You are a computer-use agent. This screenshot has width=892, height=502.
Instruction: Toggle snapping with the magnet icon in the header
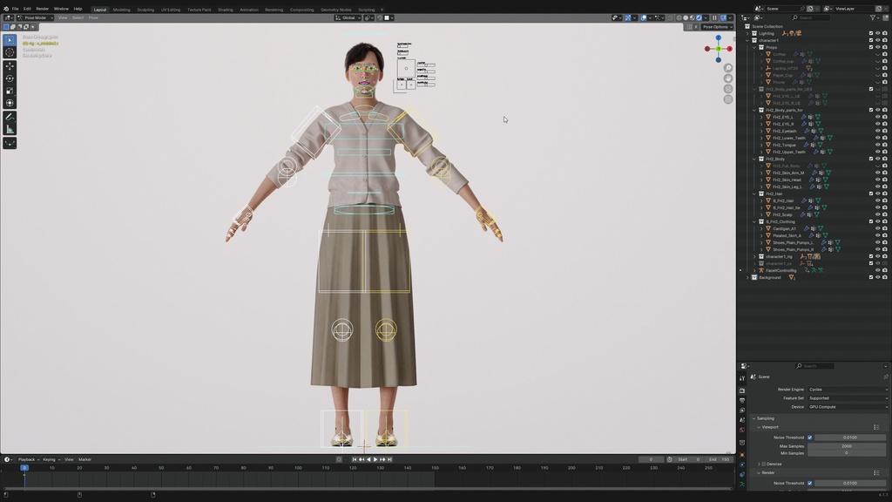point(628,17)
